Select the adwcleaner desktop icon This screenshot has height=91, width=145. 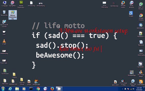tap(141, 26)
